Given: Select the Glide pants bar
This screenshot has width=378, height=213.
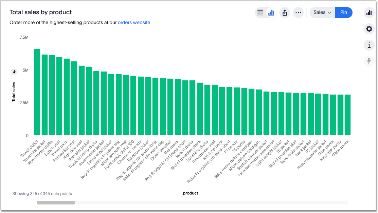Looking at the screenshot, I should 347,115.
